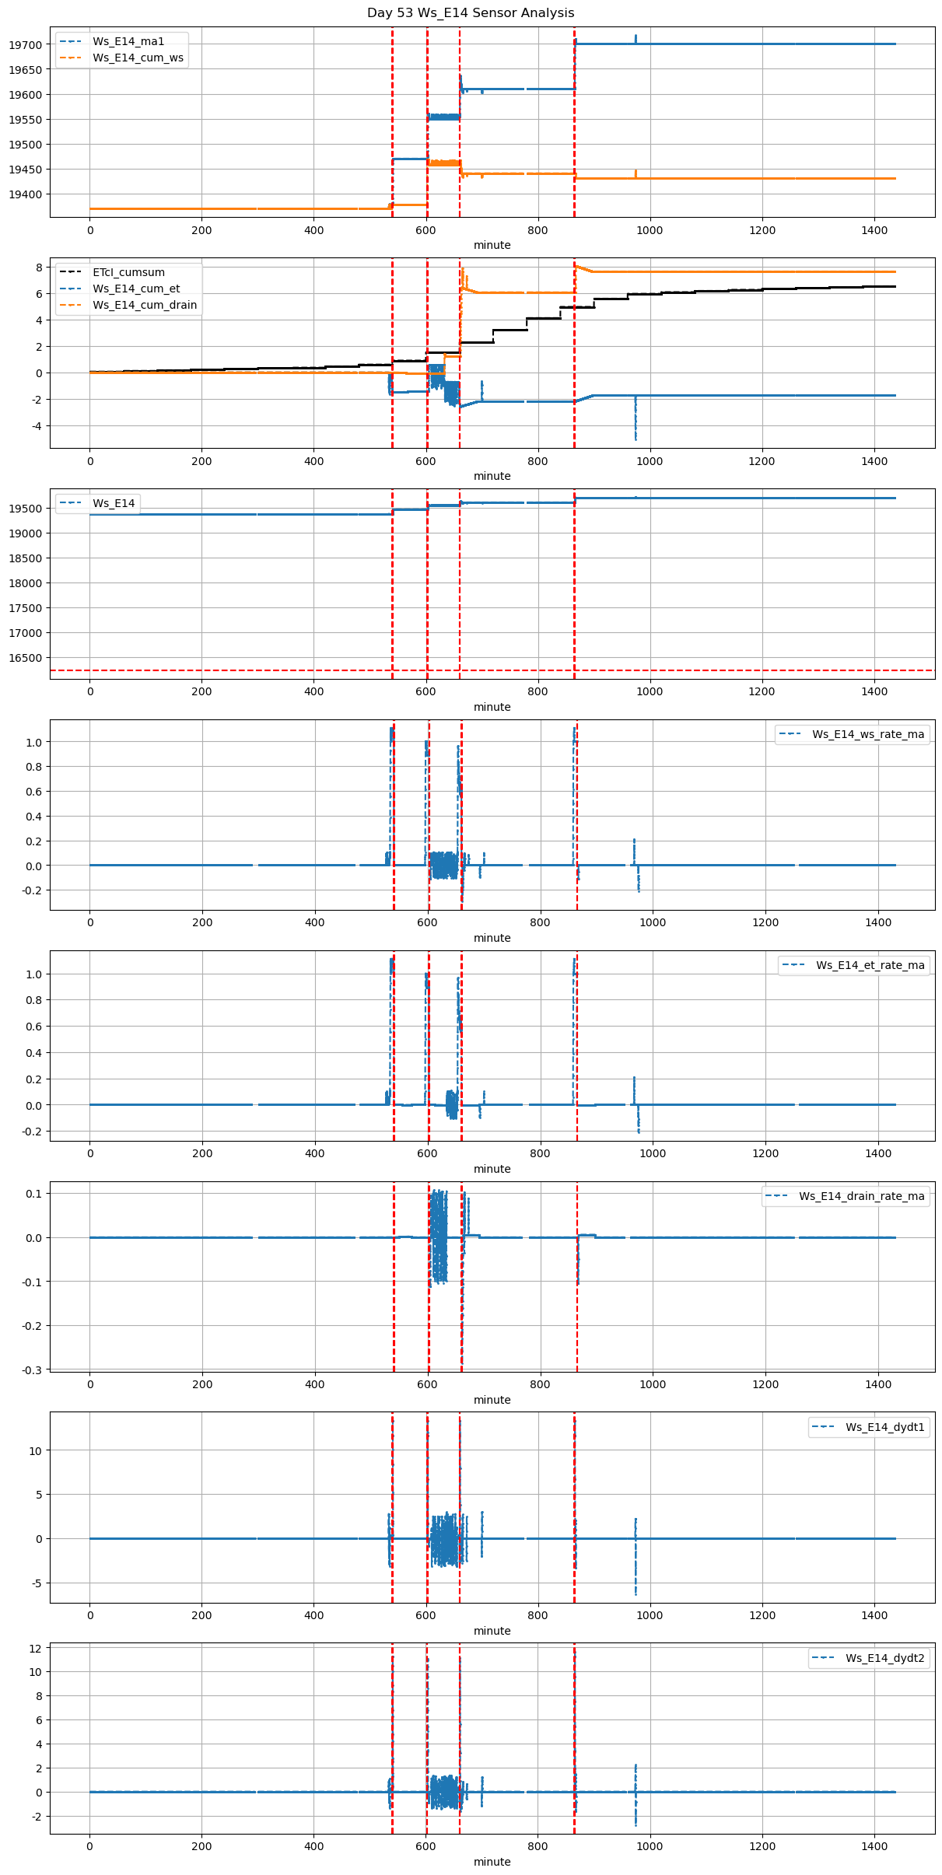The width and height of the screenshot is (942, 1875).
Task: Click the Ws_E14_ws_rate_ma legend box
Action: 852,735
